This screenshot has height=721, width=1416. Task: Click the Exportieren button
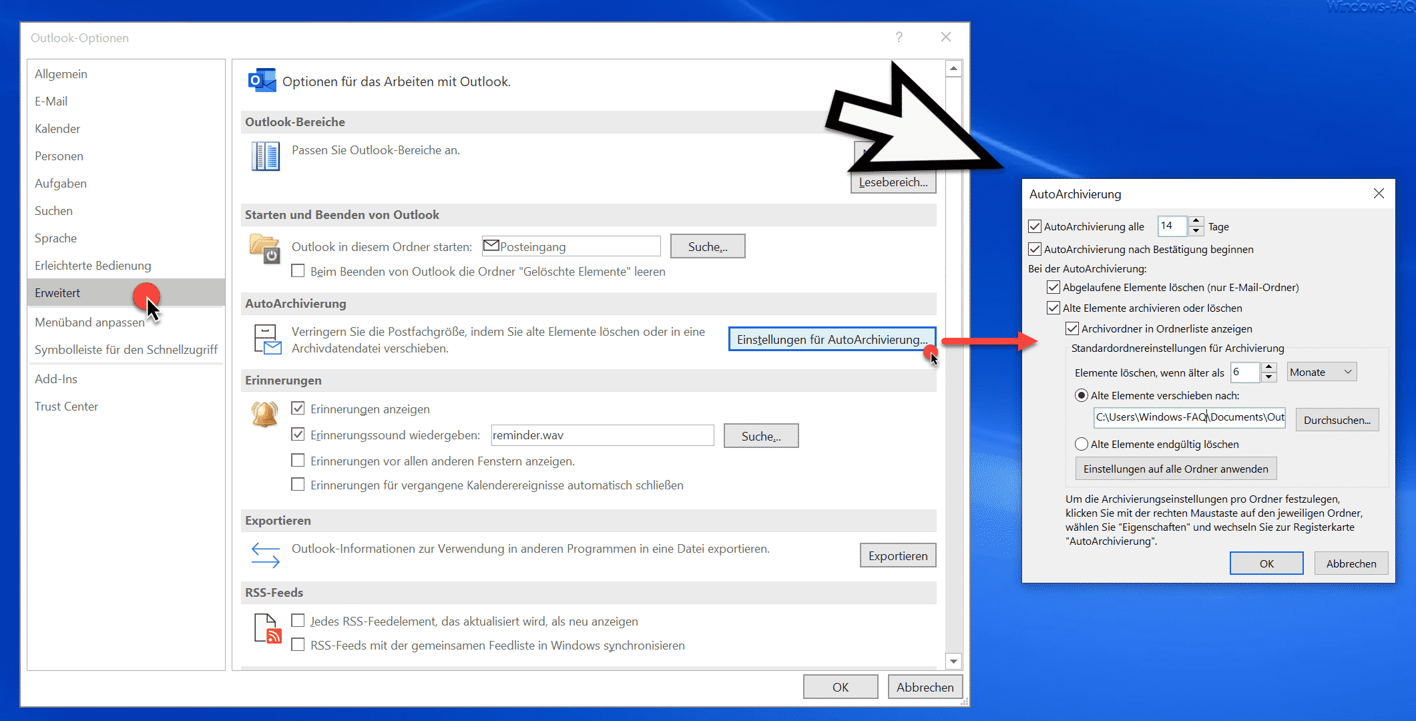(x=898, y=555)
